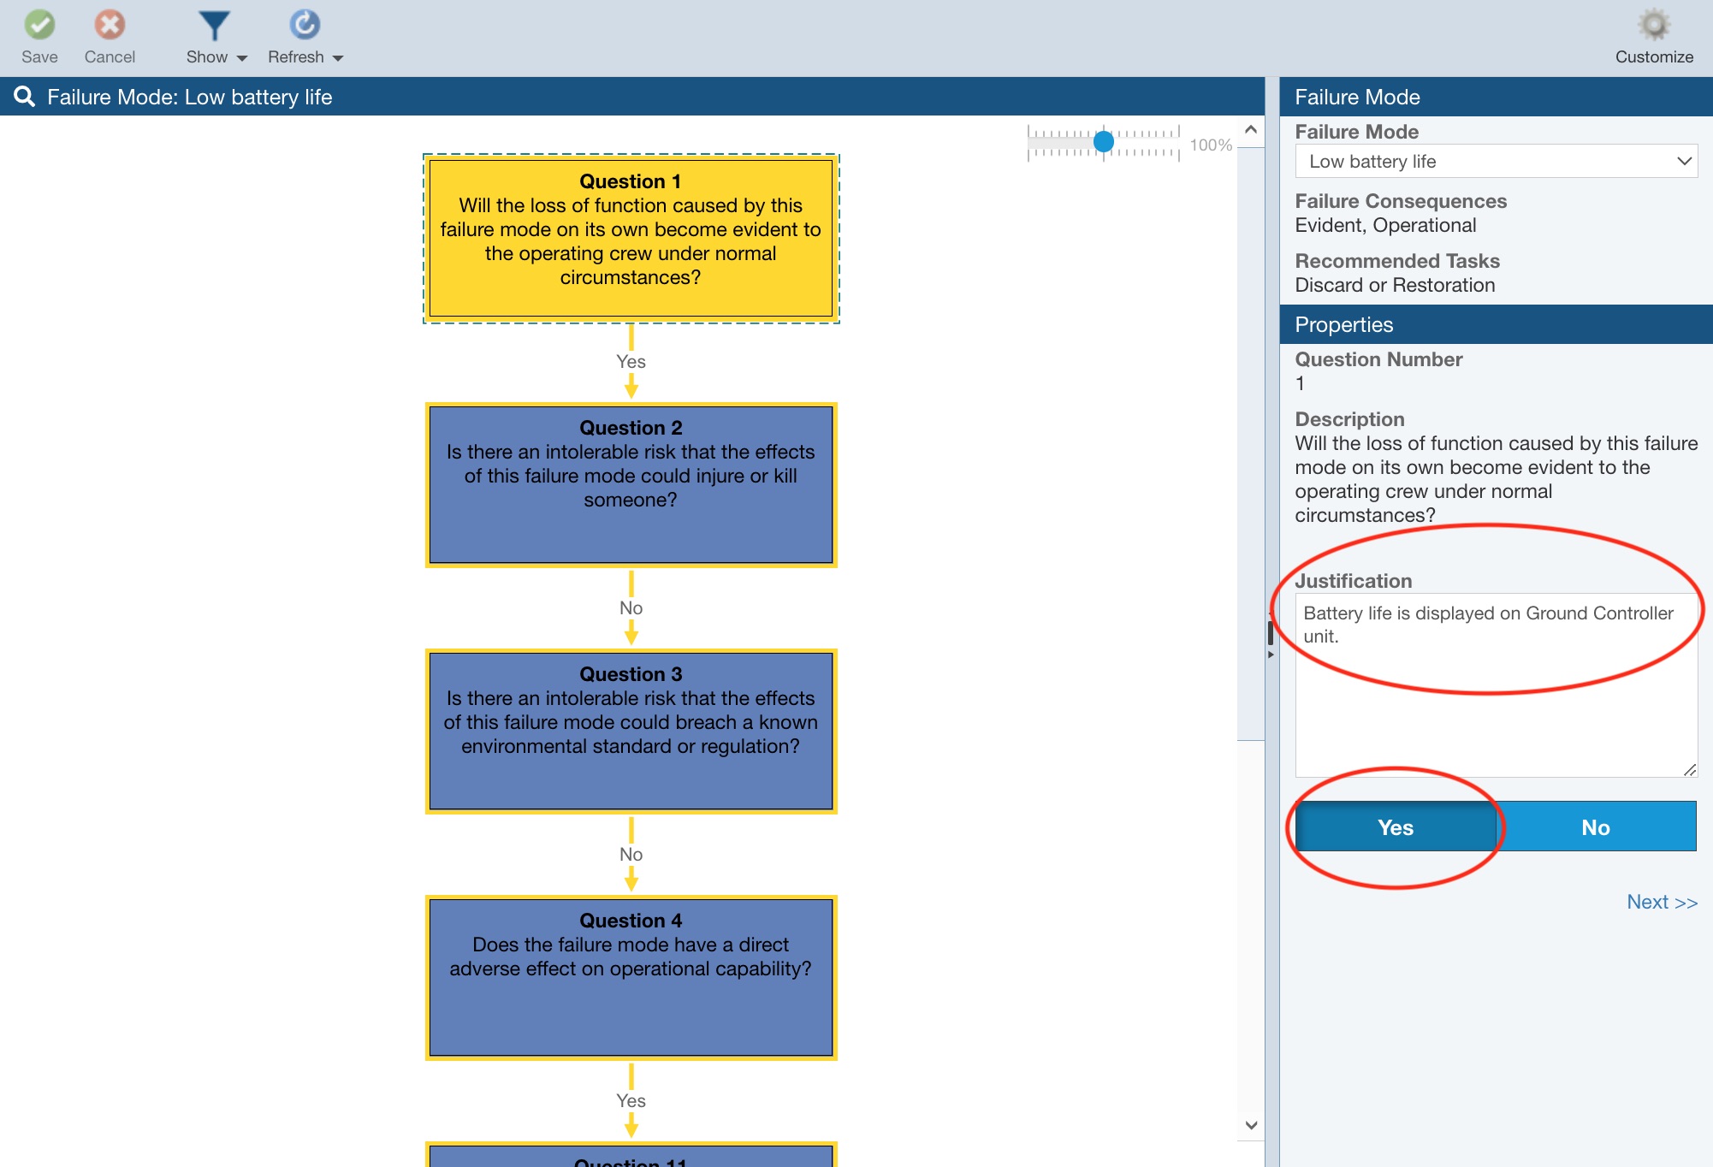
Task: Open the Refresh dropdown arrow
Action: (x=338, y=58)
